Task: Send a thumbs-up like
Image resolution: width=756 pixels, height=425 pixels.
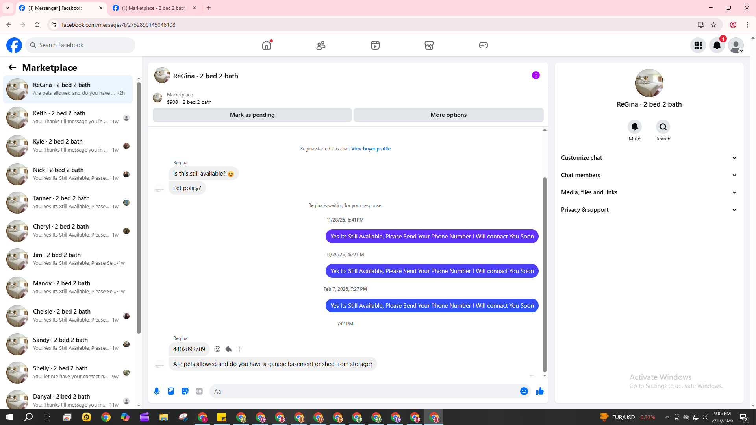Action: 539,391
